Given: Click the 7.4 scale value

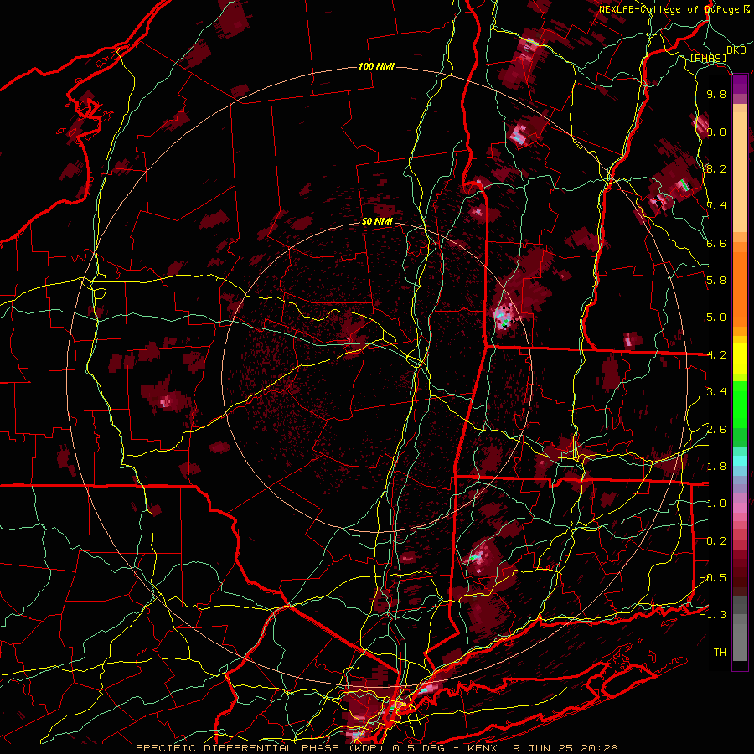Looking at the screenshot, I should coord(716,206).
